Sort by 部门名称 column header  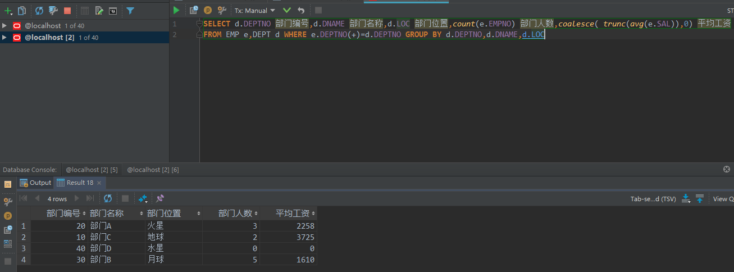[x=117, y=214]
